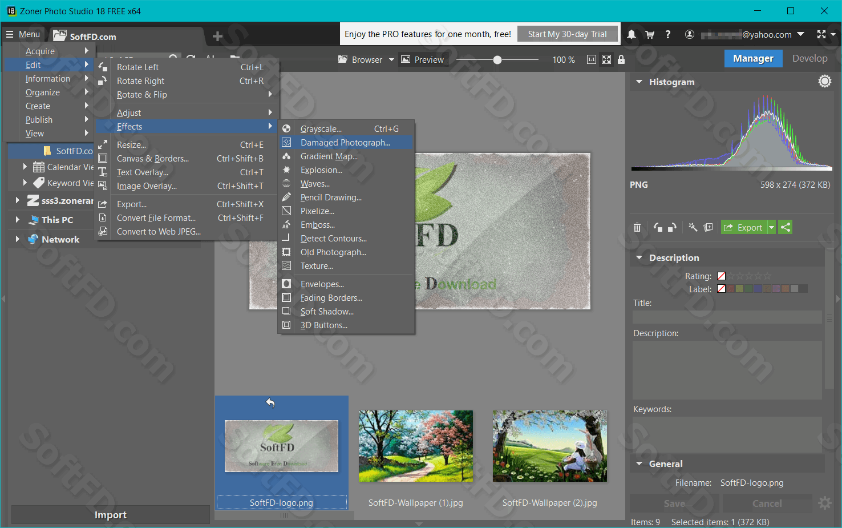Select Rotate Right menu entry
This screenshot has width=842, height=528.
187,81
